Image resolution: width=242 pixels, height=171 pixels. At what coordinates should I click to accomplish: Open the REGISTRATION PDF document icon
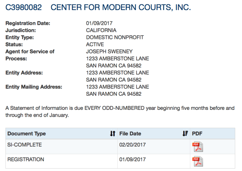point(197,161)
